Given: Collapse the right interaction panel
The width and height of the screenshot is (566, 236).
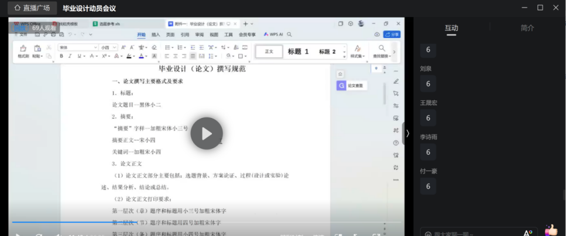Looking at the screenshot, I should tap(407, 133).
